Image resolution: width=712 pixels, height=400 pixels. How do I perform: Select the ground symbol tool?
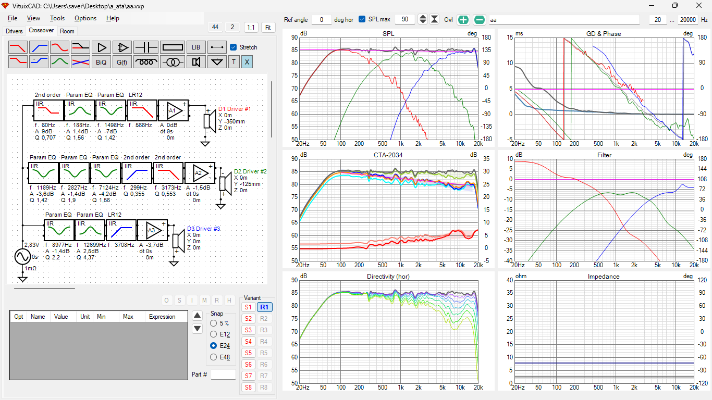[217, 62]
